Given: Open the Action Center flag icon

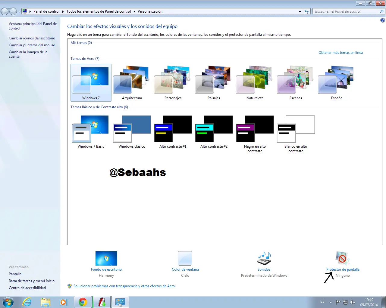Looking at the screenshot, I should (x=338, y=302).
